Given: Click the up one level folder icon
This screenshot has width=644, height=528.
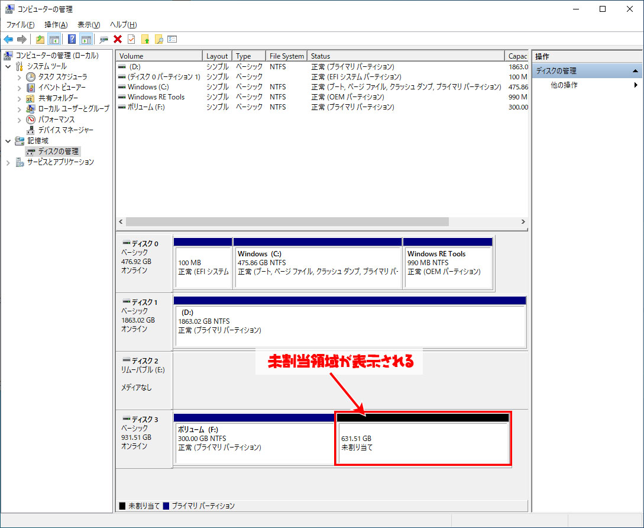Looking at the screenshot, I should [x=40, y=40].
